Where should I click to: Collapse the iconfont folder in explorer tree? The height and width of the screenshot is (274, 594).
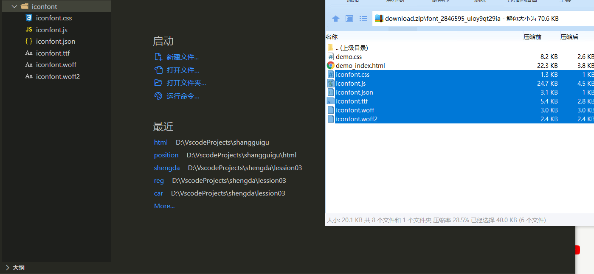pyautogui.click(x=14, y=6)
